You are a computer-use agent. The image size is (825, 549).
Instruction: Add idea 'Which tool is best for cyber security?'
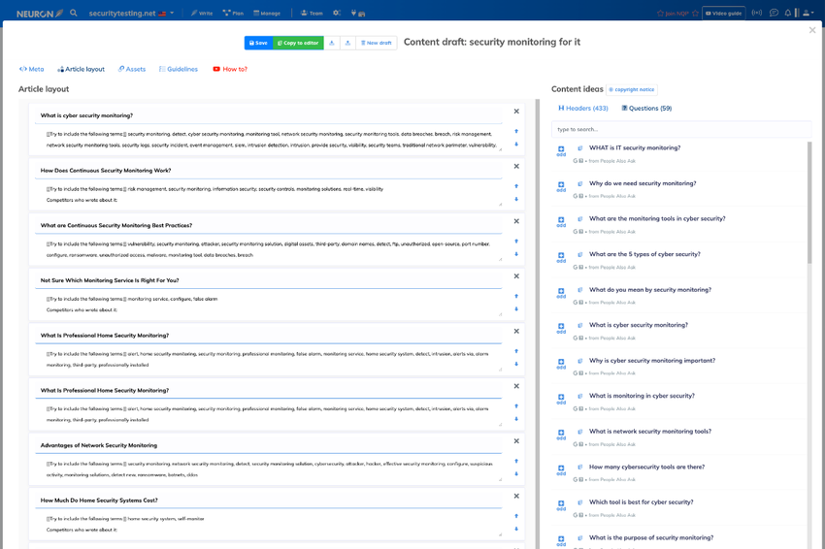[x=561, y=504]
